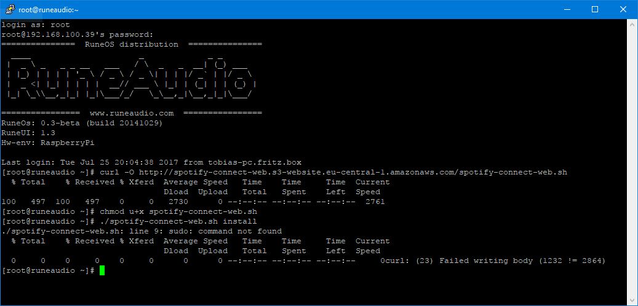
Task: Open the PuTTY icon system menu
Action: [x=10, y=9]
